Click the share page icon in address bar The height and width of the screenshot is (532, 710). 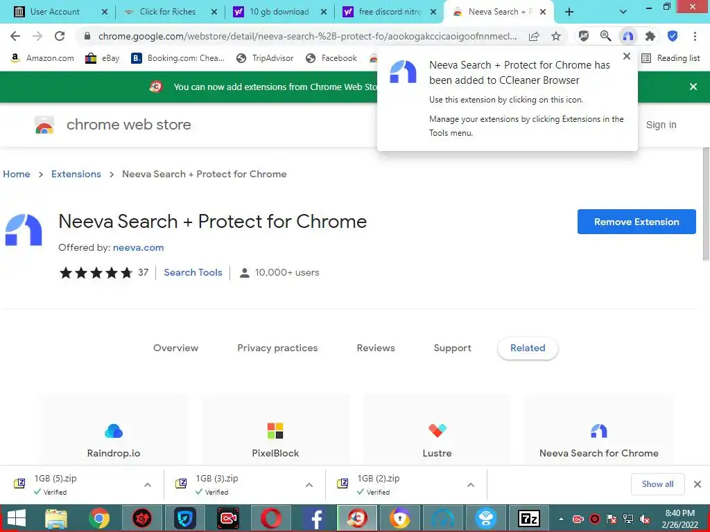pyautogui.click(x=534, y=36)
